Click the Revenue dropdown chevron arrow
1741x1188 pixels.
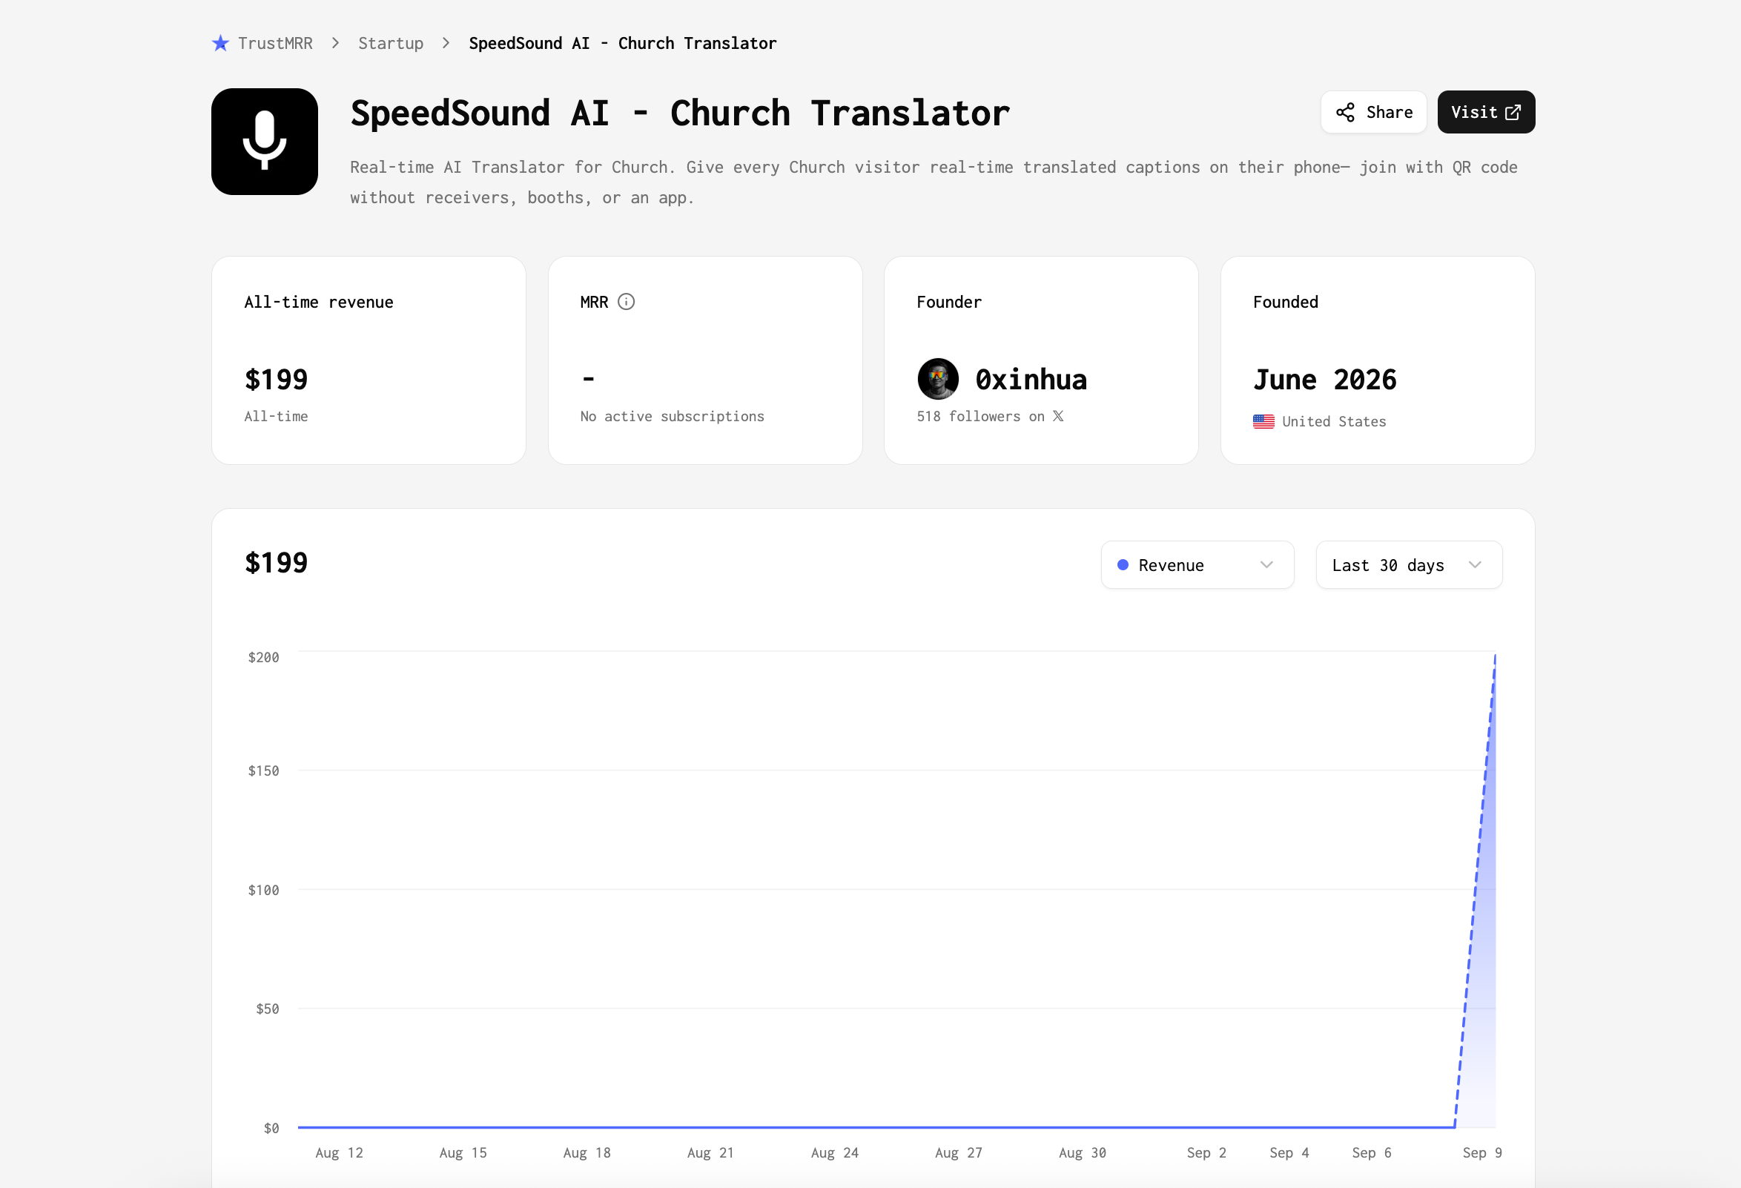point(1266,565)
